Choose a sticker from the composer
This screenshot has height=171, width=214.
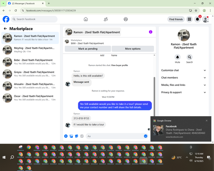click(77, 136)
